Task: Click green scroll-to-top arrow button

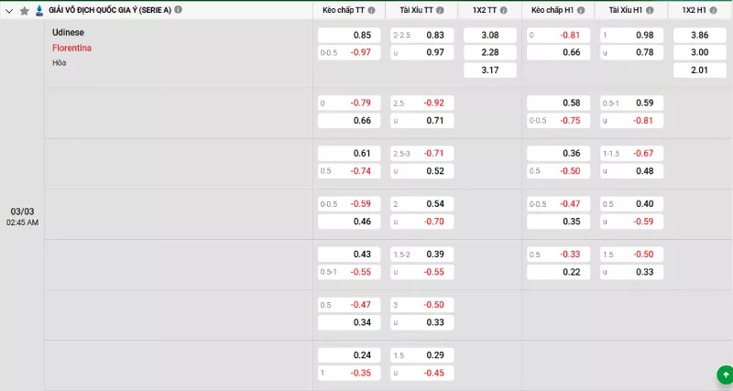Action: [x=726, y=374]
